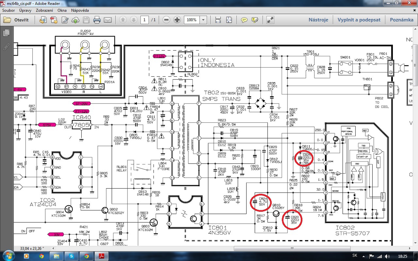This screenshot has height=261, width=418.
Task: Open page thumbnails panel in sidebar
Action: (x=6, y=33)
